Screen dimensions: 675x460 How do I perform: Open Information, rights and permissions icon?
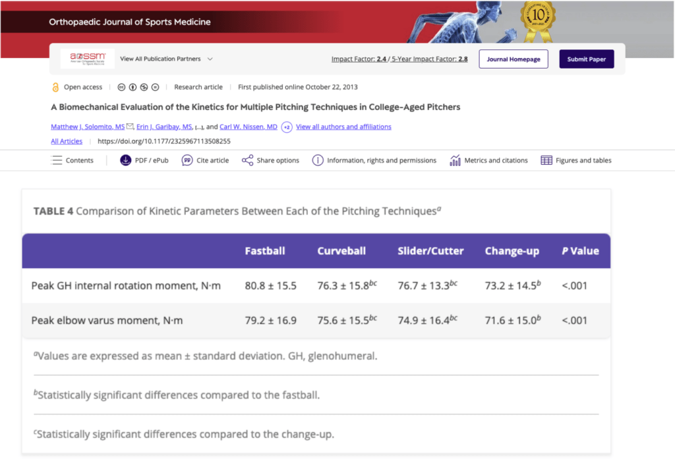pos(318,160)
